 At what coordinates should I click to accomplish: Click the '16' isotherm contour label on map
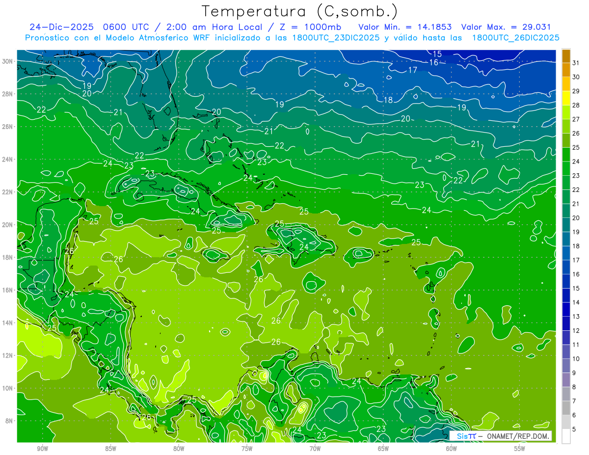[x=433, y=62]
